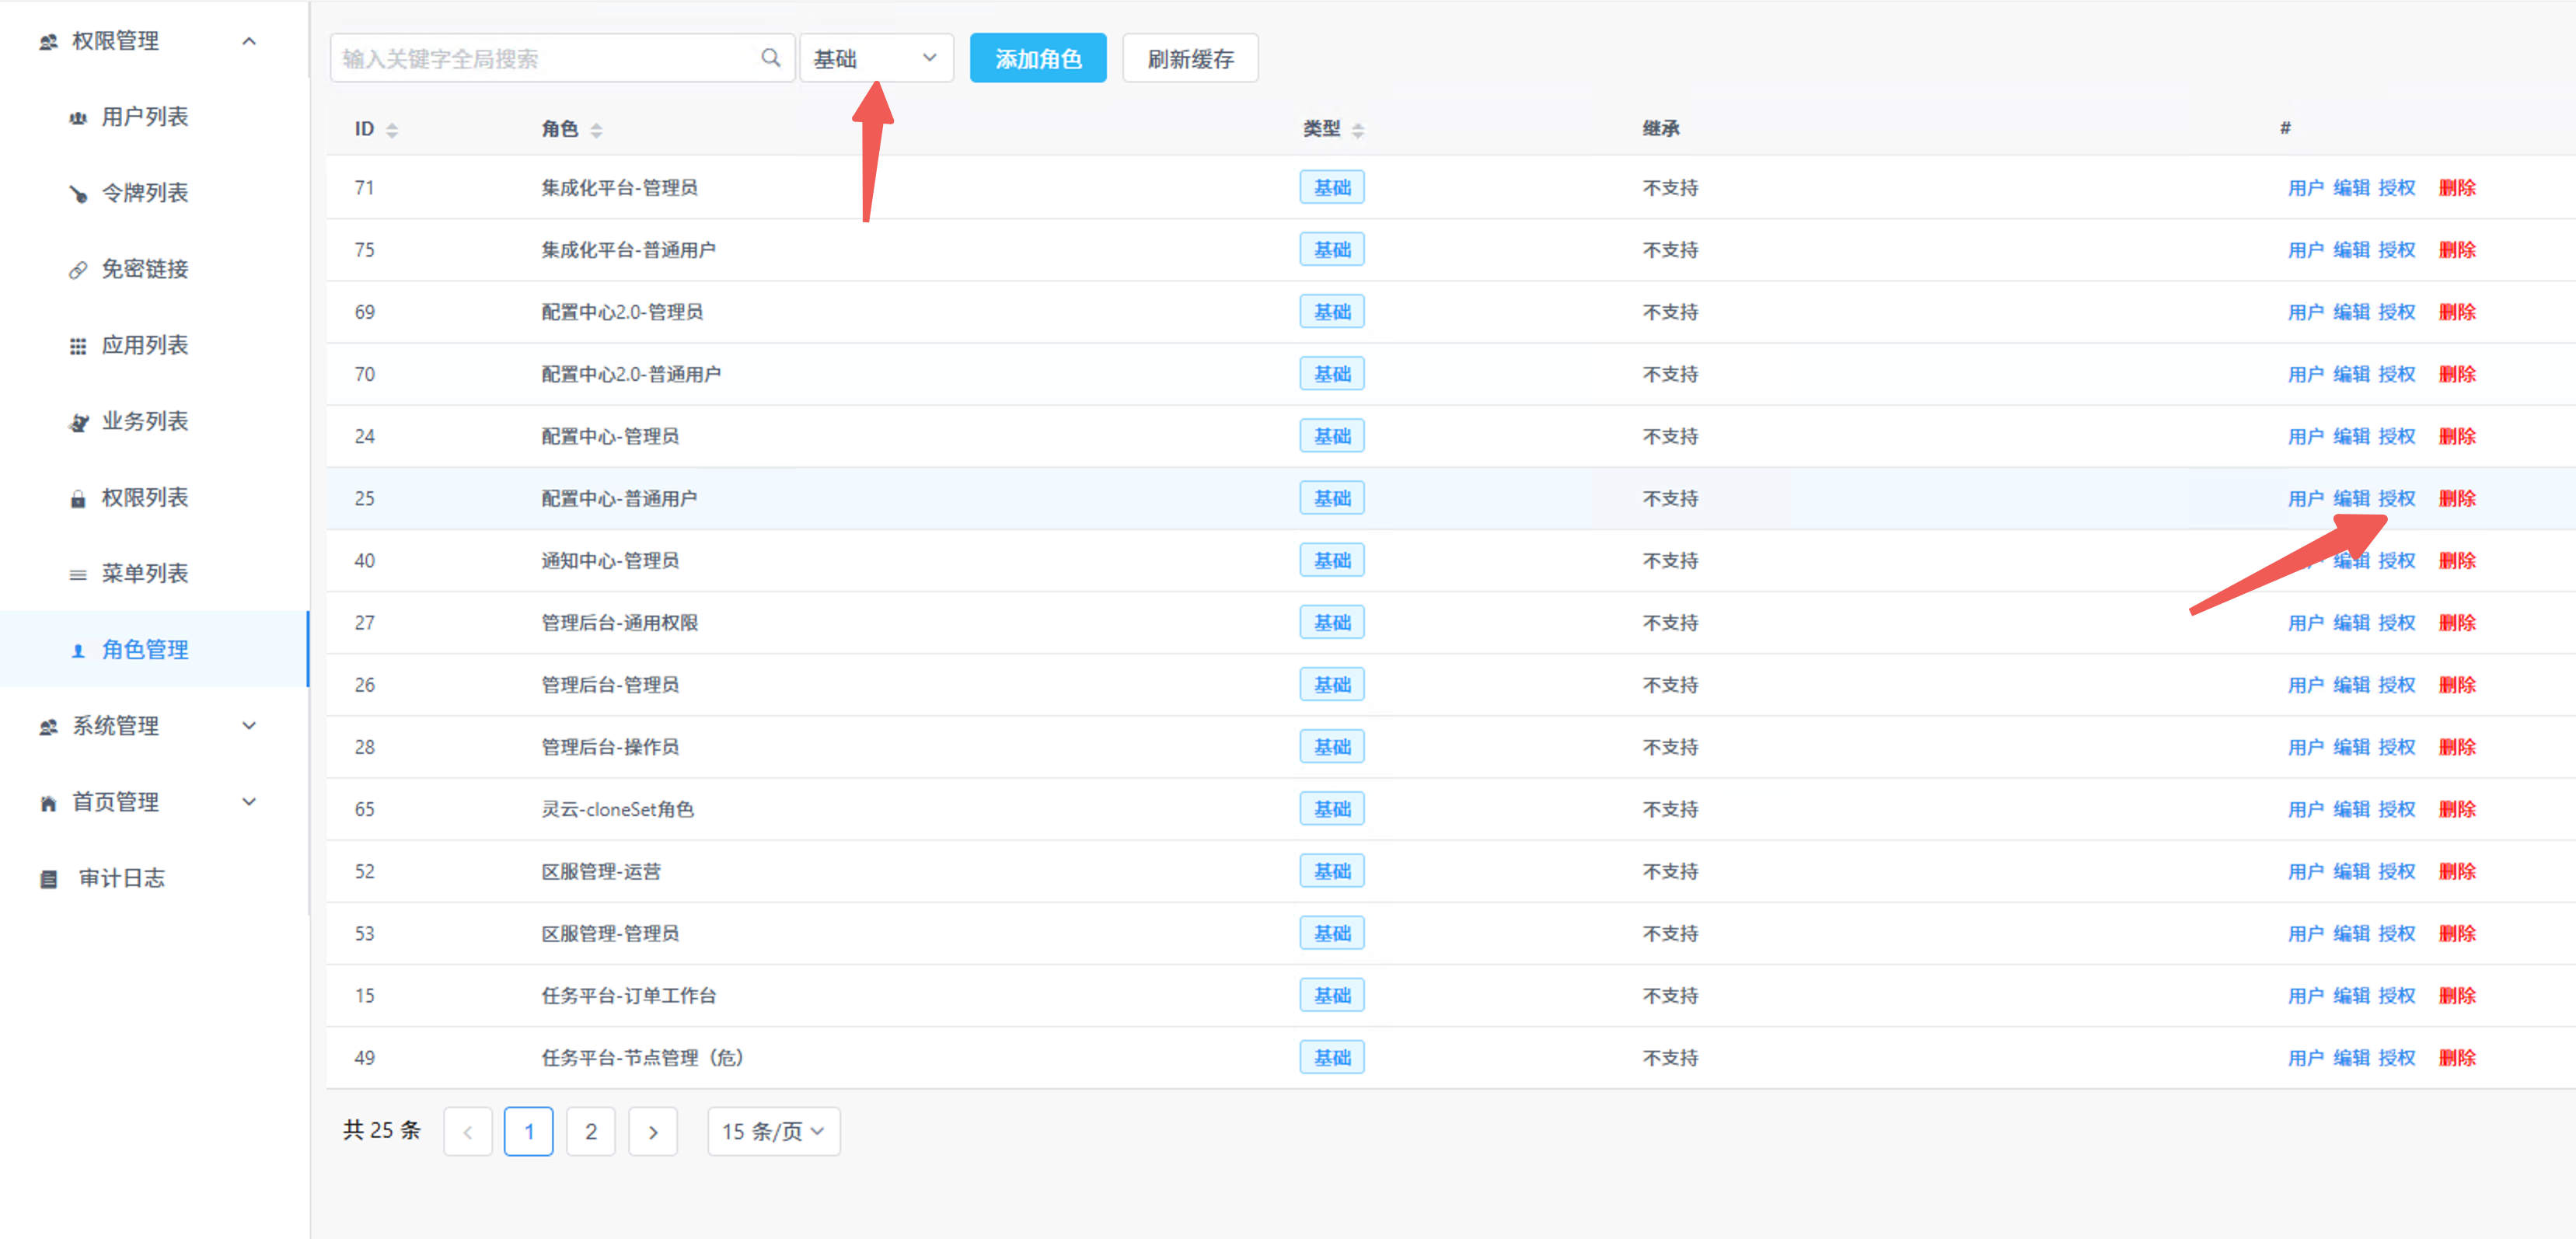
Task: Open 菜单列表 menu item
Action: (145, 573)
